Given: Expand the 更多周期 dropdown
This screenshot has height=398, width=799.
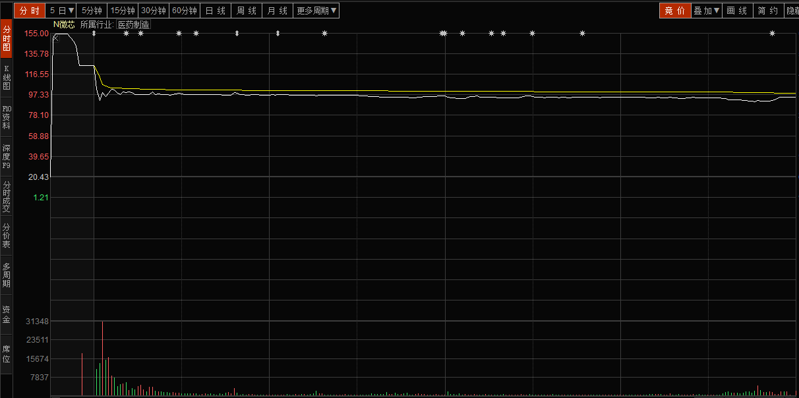Looking at the screenshot, I should [x=316, y=11].
